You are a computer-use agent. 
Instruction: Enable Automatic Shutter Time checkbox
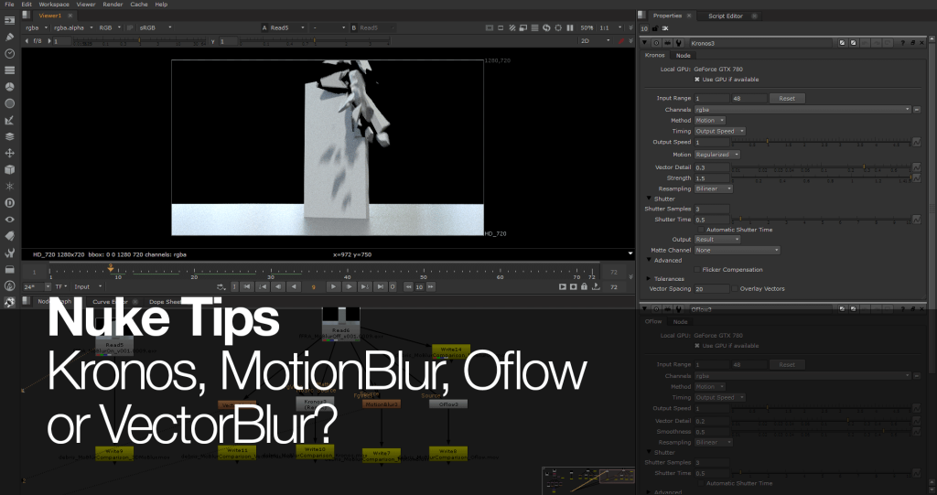[x=701, y=230]
